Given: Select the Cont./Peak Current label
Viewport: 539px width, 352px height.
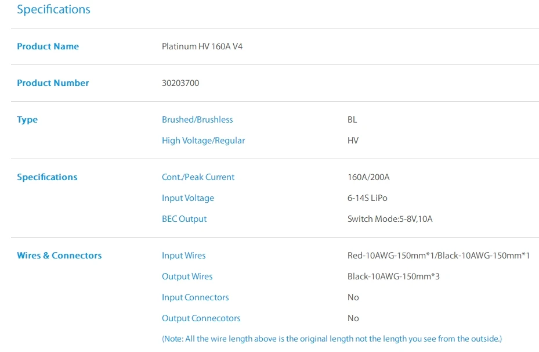Looking at the screenshot, I should [198, 177].
